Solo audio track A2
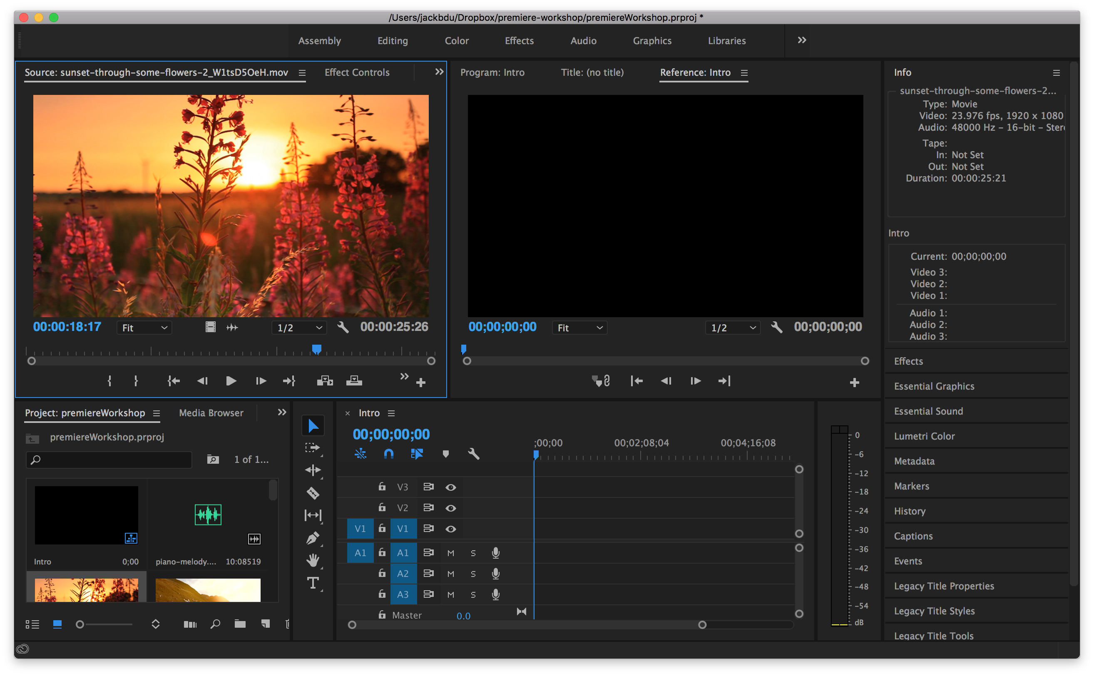 (x=473, y=574)
